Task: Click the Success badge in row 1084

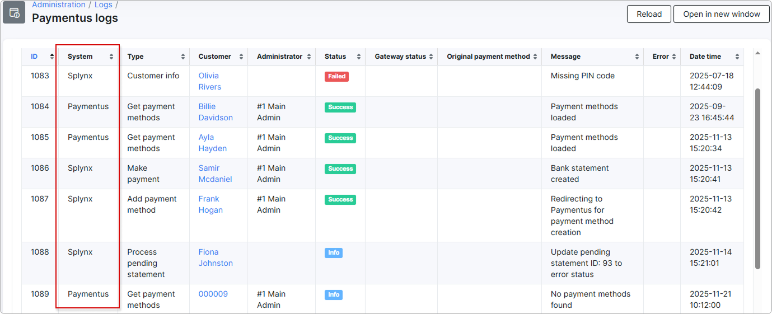Action: coord(340,107)
